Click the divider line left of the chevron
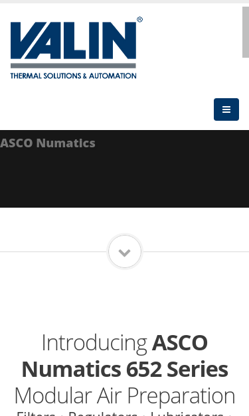 (x=53, y=251)
